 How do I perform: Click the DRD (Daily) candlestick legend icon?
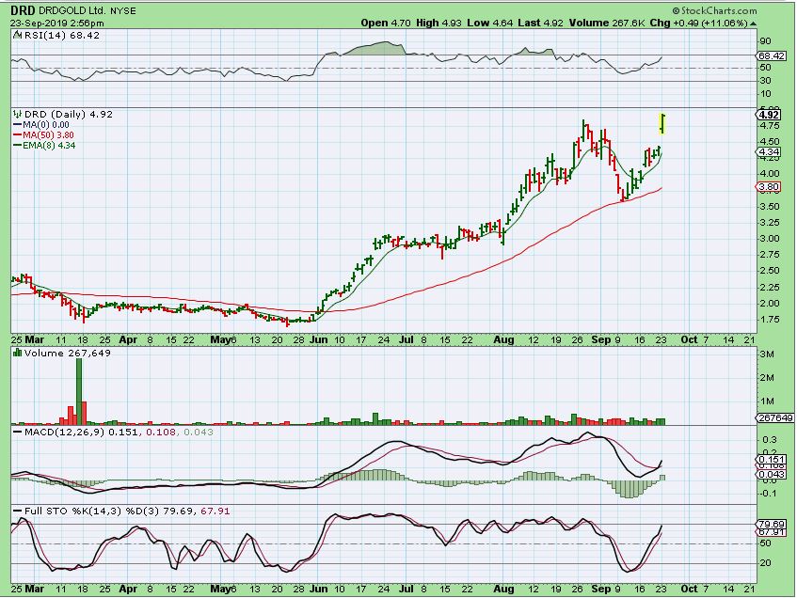[16, 114]
